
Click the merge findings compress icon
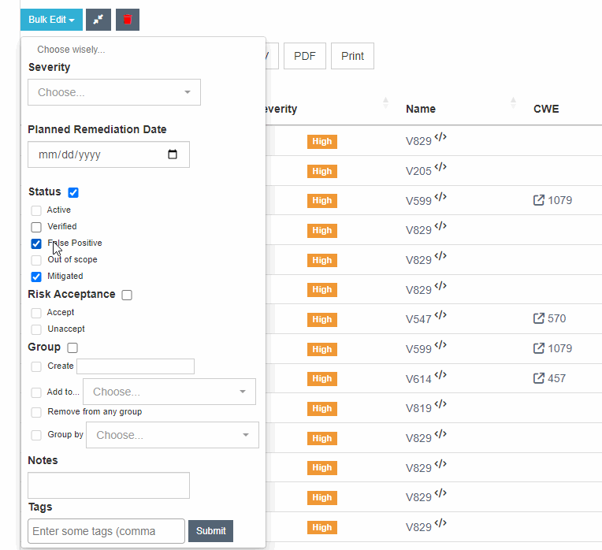pos(98,20)
